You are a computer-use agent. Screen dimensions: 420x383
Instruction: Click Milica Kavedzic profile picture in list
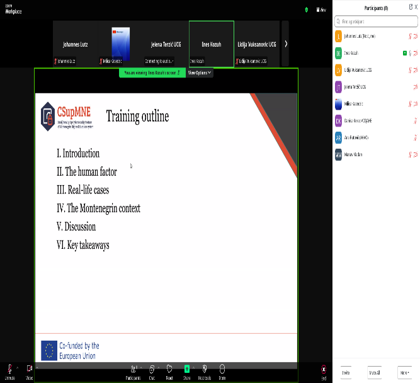point(338,104)
